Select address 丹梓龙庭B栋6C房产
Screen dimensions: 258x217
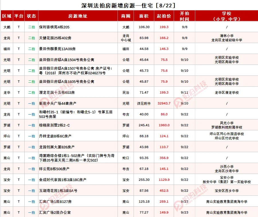click(x=55, y=136)
